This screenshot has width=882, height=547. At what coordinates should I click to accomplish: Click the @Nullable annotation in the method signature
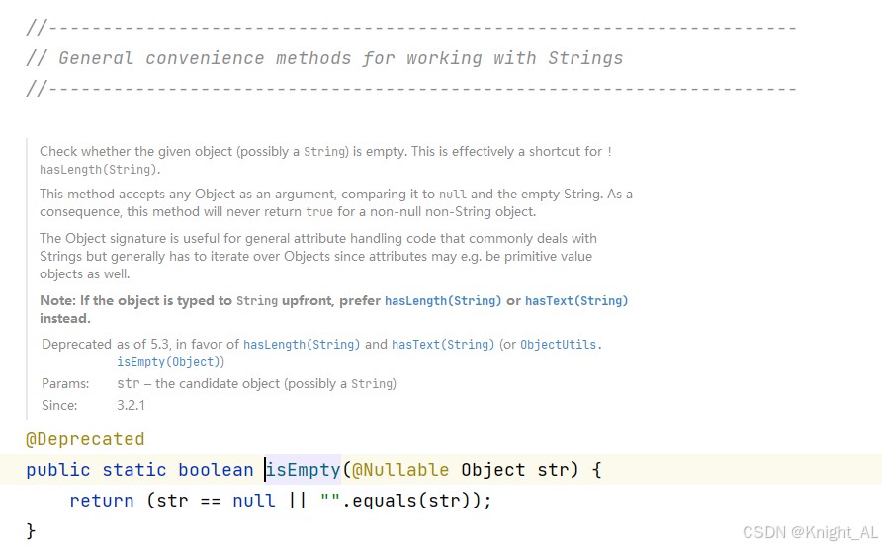pyautogui.click(x=400, y=470)
